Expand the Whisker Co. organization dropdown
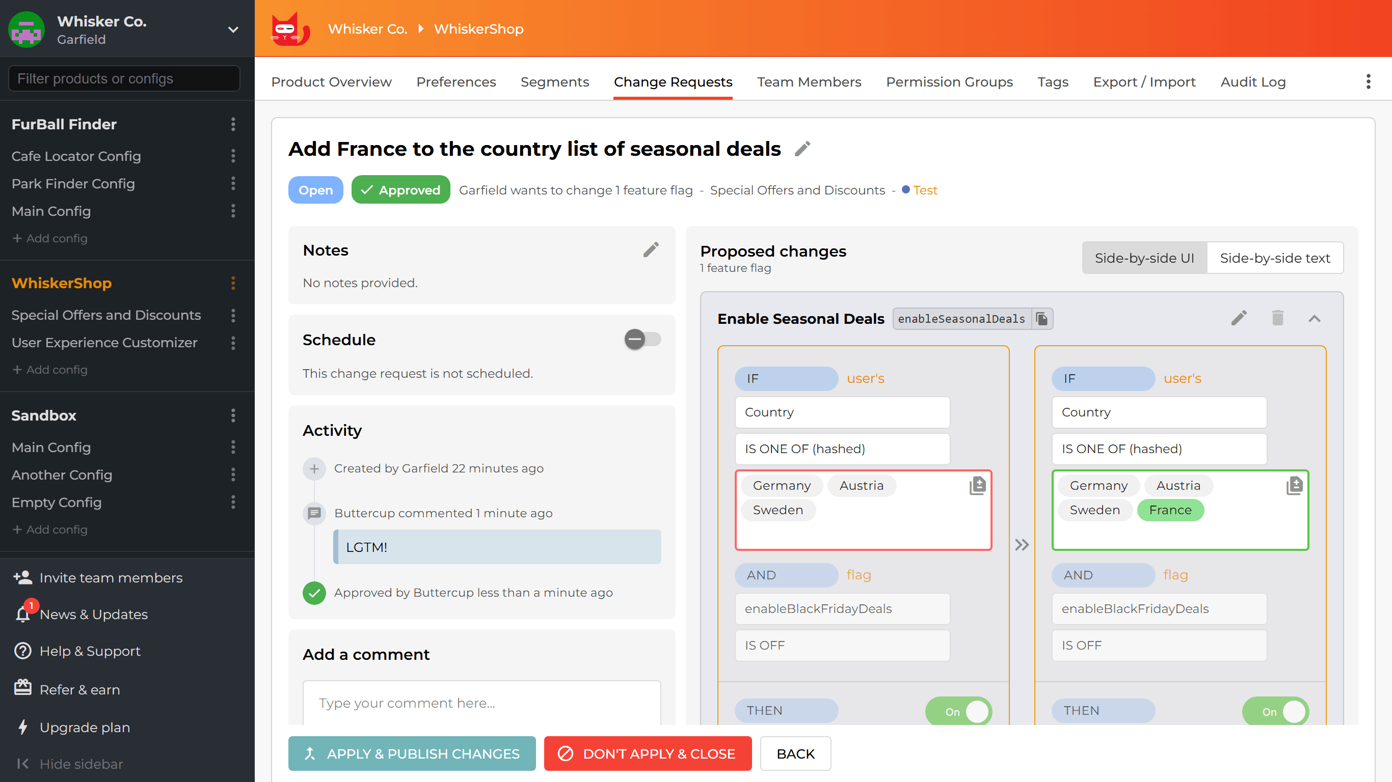The image size is (1392, 782). pos(233,29)
